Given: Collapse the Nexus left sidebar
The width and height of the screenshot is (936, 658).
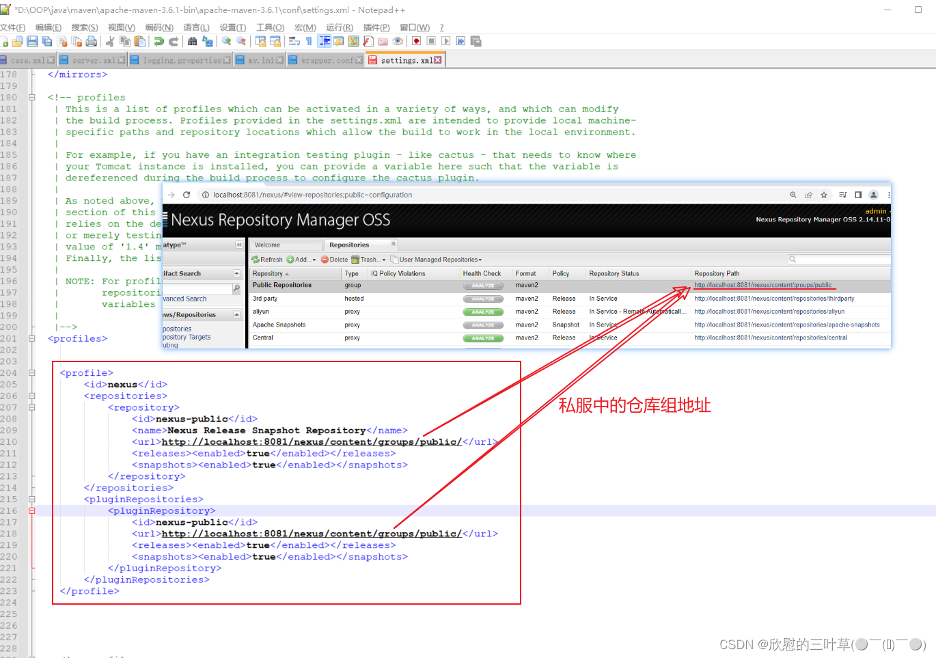Looking at the screenshot, I should point(239,245).
